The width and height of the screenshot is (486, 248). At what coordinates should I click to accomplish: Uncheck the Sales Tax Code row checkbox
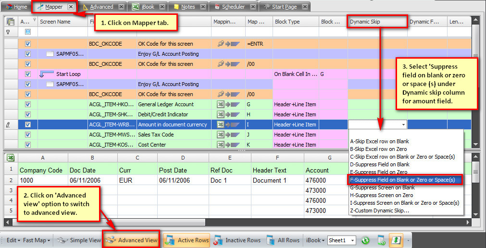pyautogui.click(x=27, y=135)
